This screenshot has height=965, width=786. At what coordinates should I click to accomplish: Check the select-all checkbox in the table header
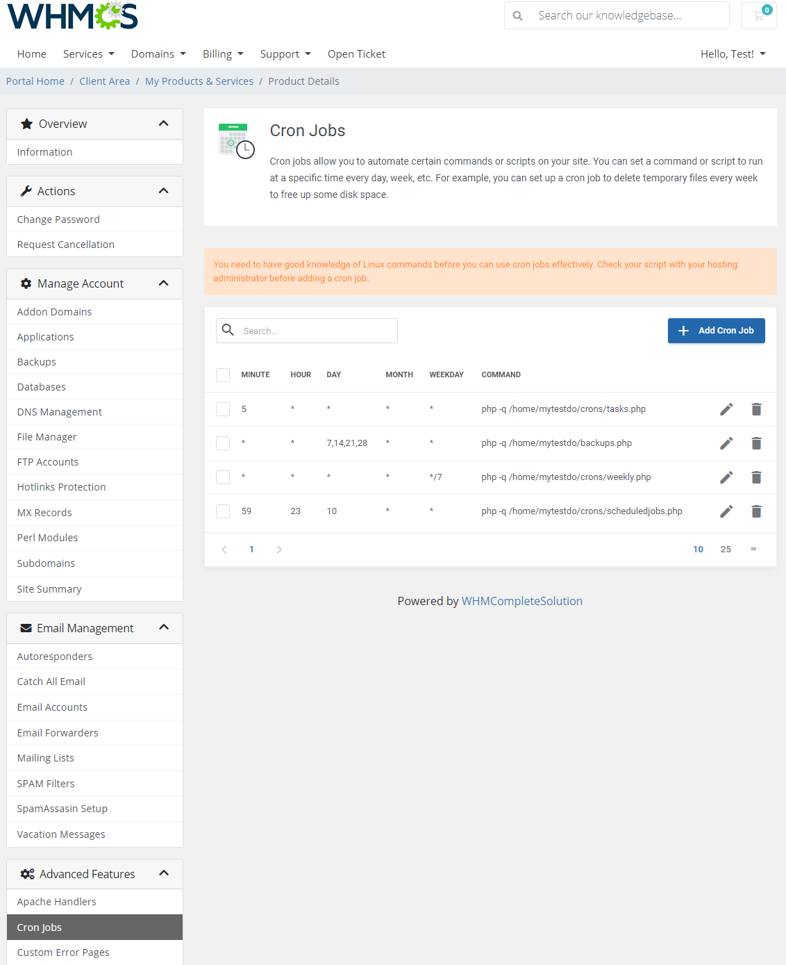point(223,374)
